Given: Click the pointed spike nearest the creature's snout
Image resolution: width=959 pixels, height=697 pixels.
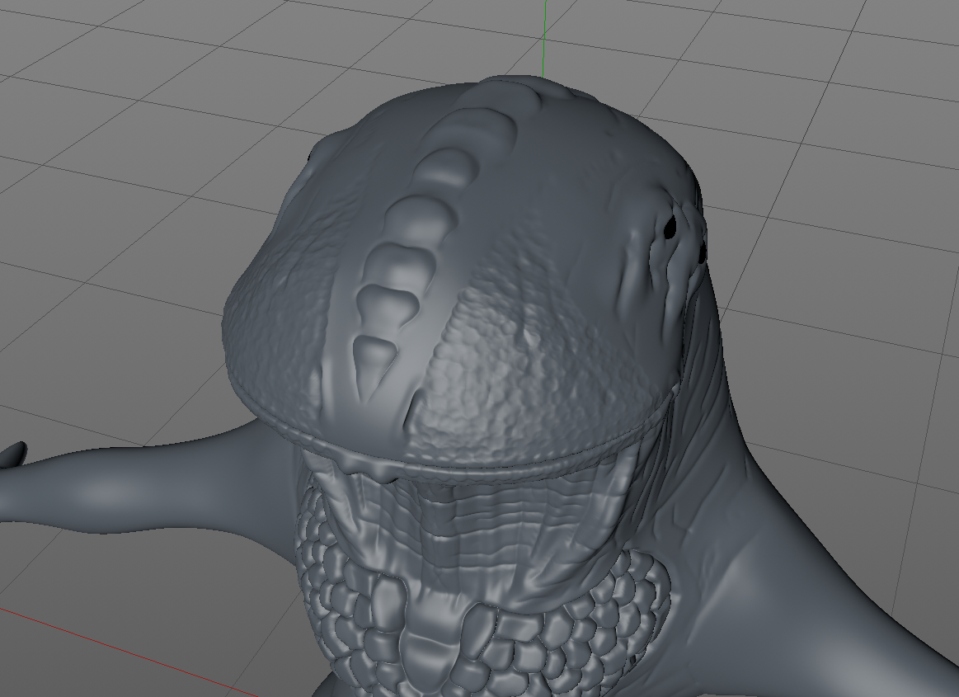Looking at the screenshot, I should coord(373,365).
